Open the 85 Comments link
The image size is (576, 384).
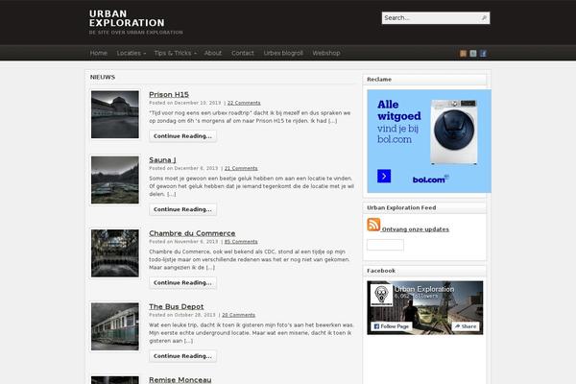point(241,241)
